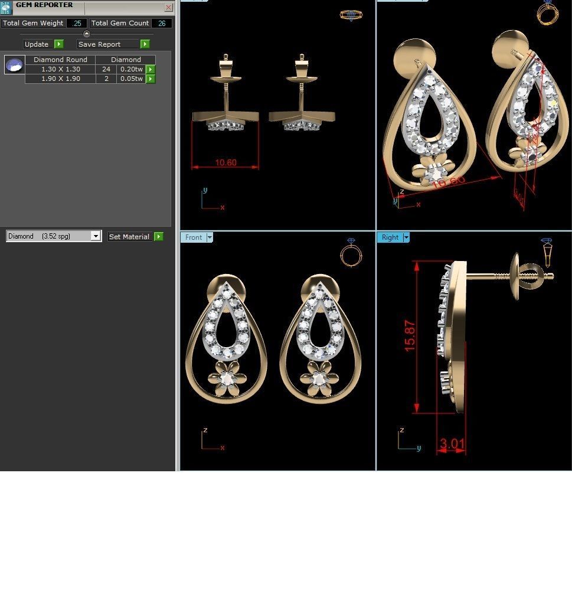The width and height of the screenshot is (572, 600).
Task: Click the quantity 2 cell
Action: point(106,79)
